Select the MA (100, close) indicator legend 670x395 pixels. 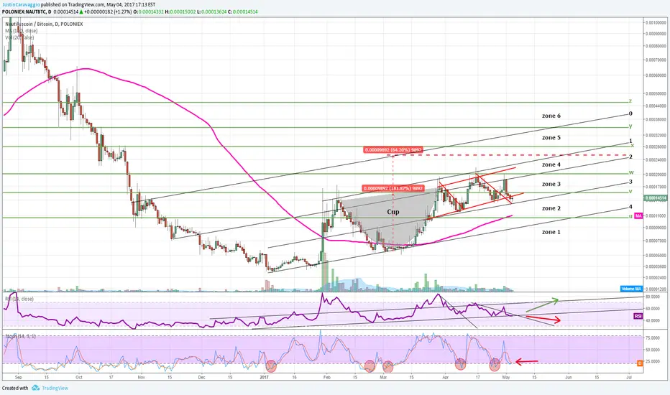click(22, 31)
